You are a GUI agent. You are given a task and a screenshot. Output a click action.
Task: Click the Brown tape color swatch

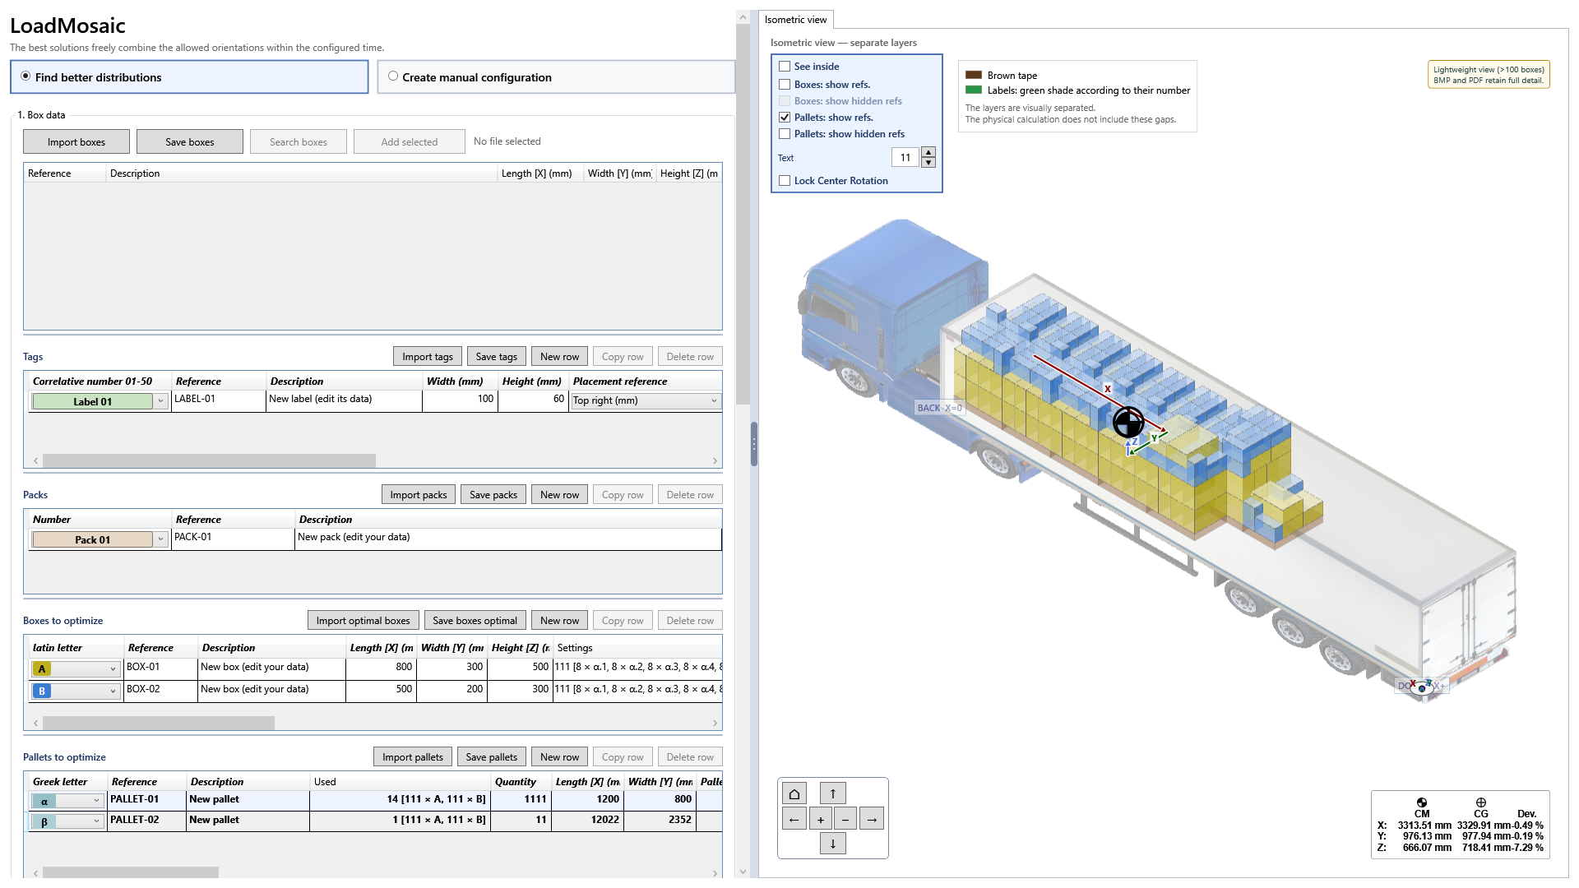coord(974,75)
